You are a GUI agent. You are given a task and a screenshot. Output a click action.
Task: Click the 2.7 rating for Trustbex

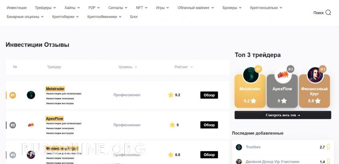click(x=322, y=147)
